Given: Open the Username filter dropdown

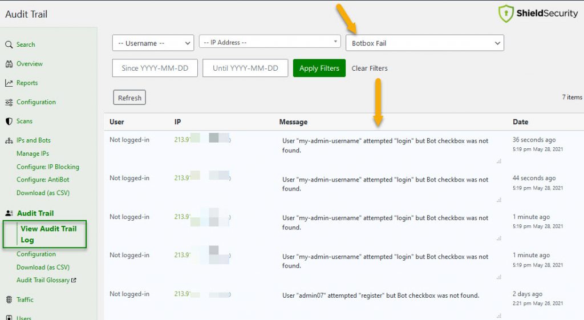Looking at the screenshot, I should pyautogui.click(x=153, y=43).
